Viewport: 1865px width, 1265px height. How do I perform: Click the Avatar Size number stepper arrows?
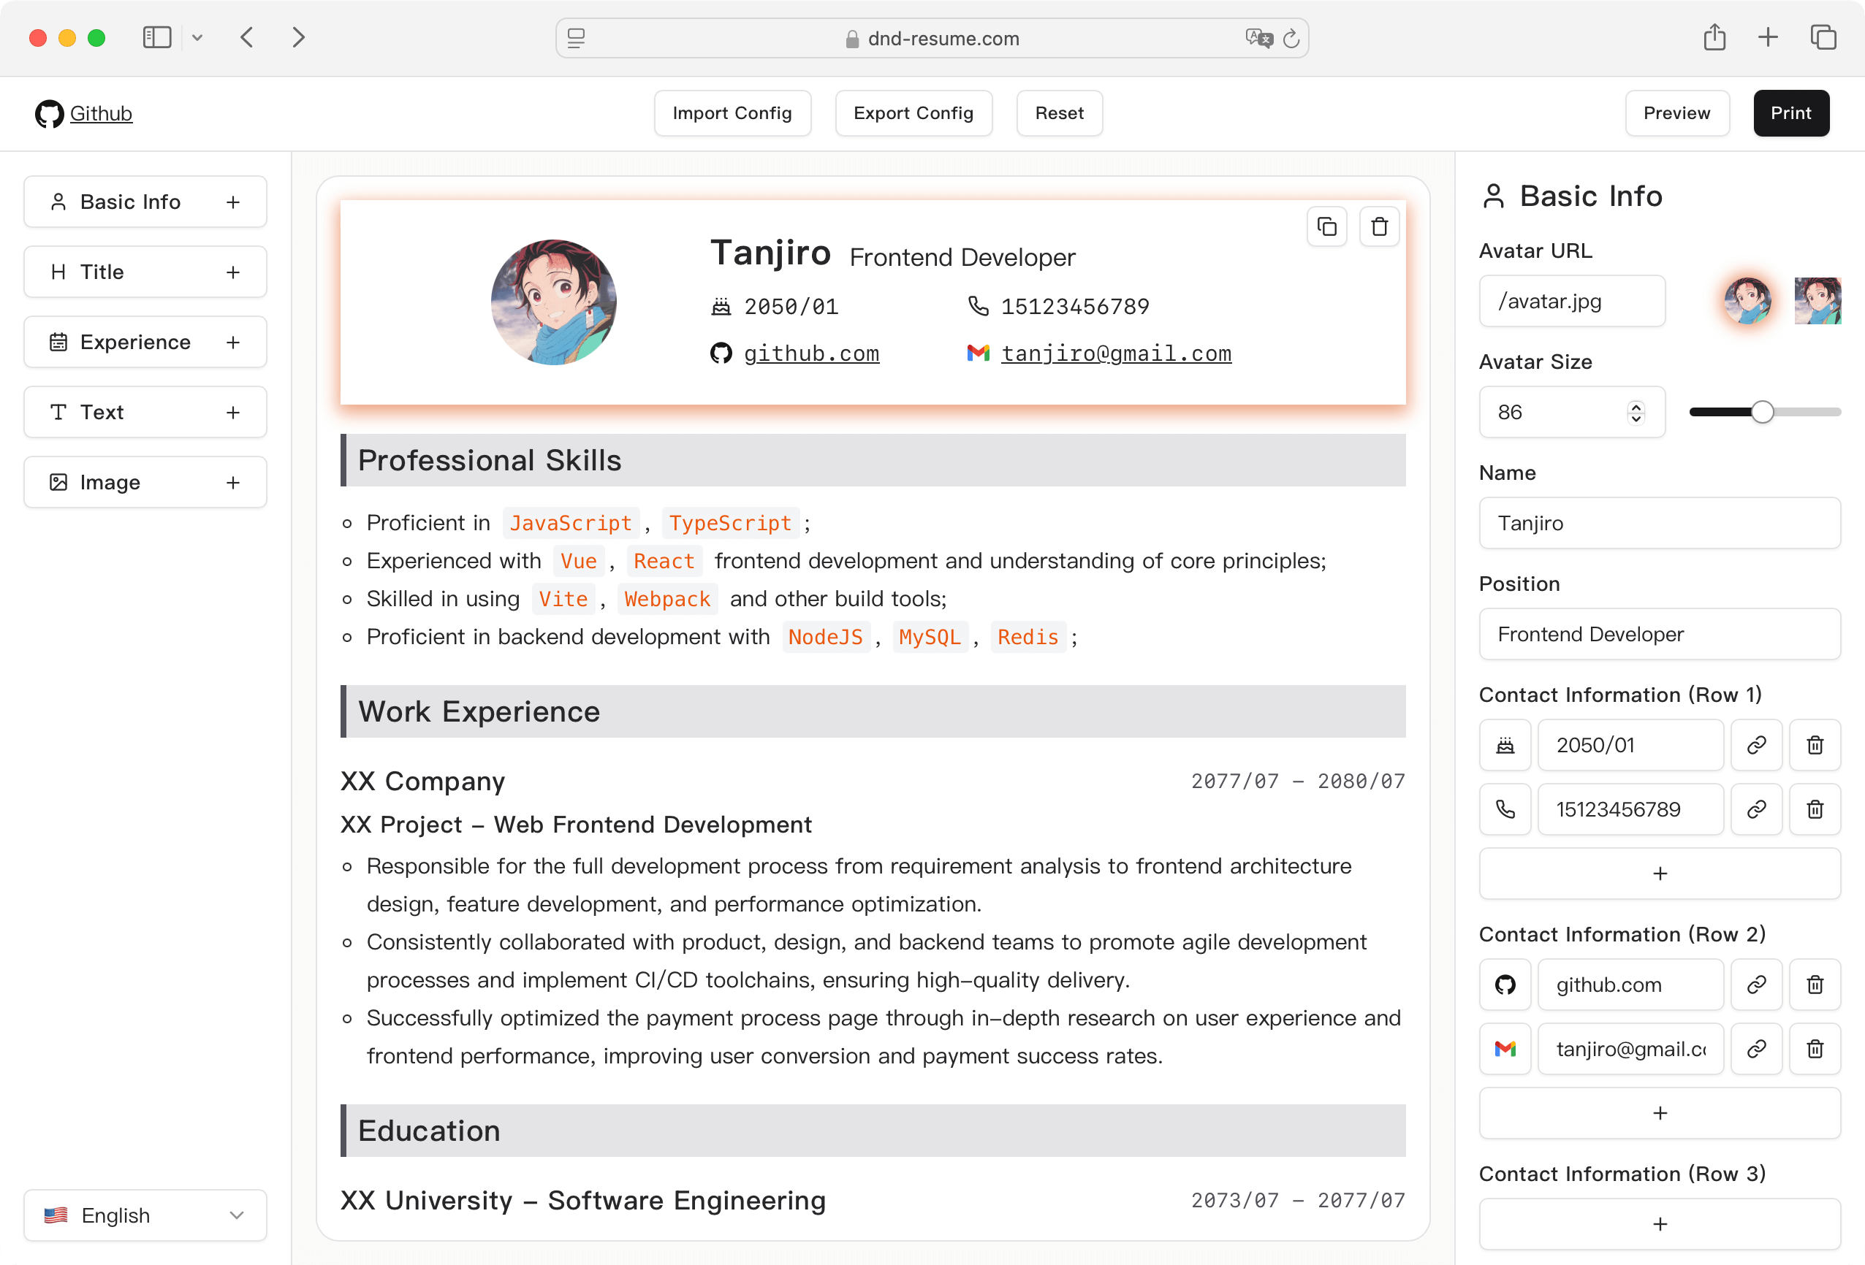click(x=1636, y=413)
